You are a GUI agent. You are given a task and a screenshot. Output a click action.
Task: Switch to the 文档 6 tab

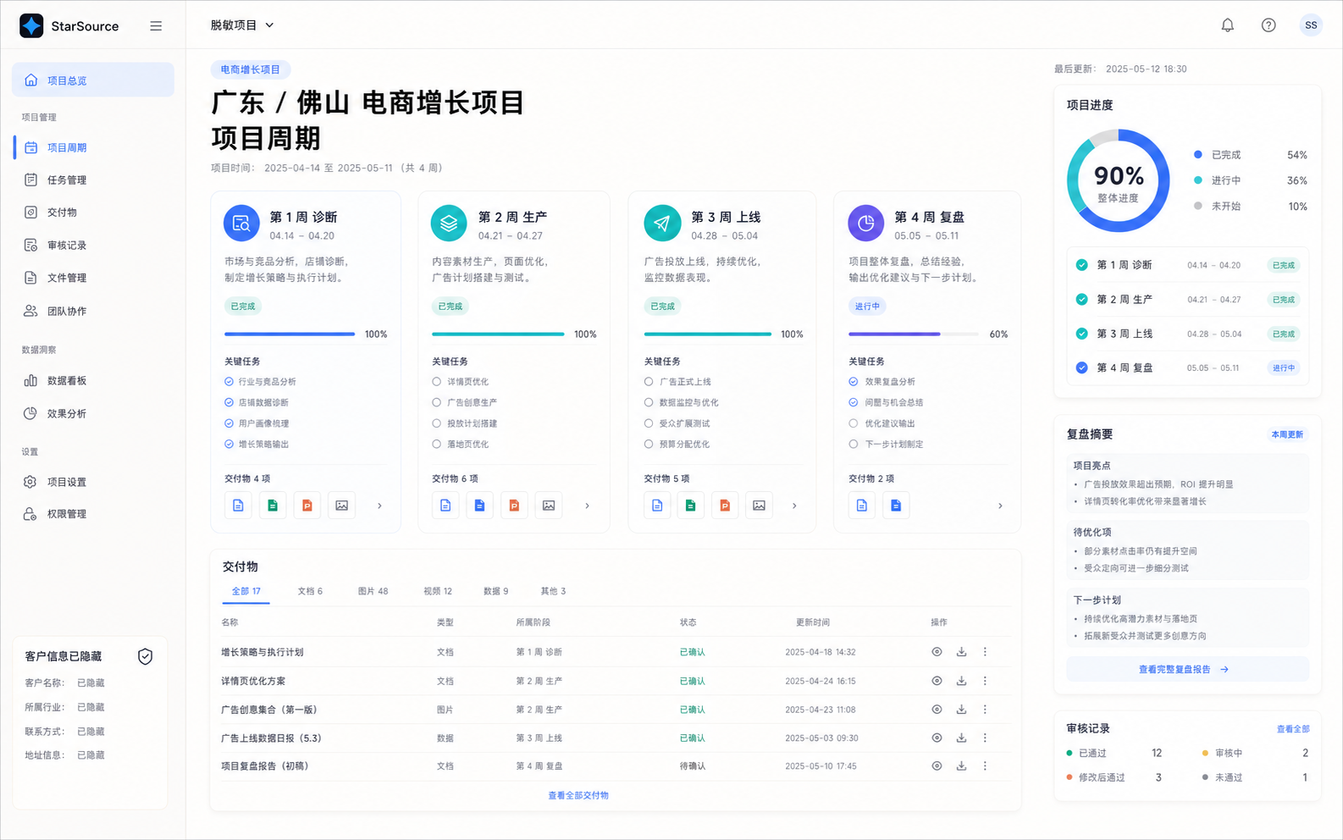pyautogui.click(x=310, y=591)
